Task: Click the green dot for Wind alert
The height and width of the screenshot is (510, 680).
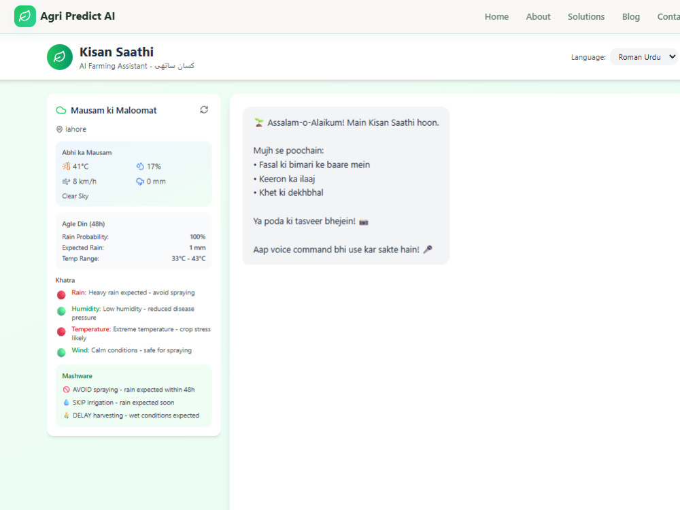Action: [x=62, y=352]
